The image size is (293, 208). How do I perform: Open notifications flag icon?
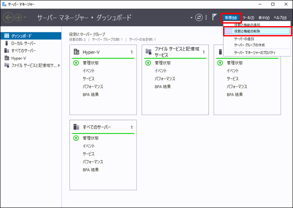214,17
